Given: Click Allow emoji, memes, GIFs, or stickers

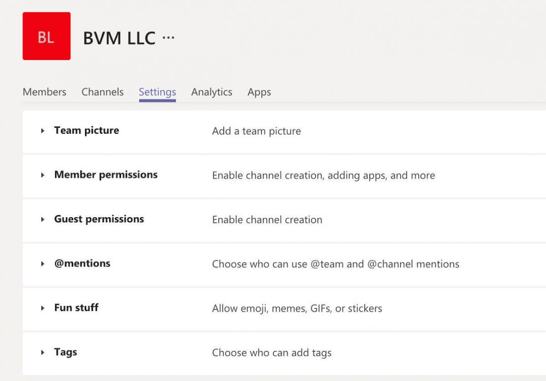Looking at the screenshot, I should point(297,308).
